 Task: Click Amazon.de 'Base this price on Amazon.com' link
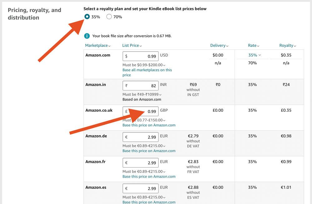click(149, 151)
